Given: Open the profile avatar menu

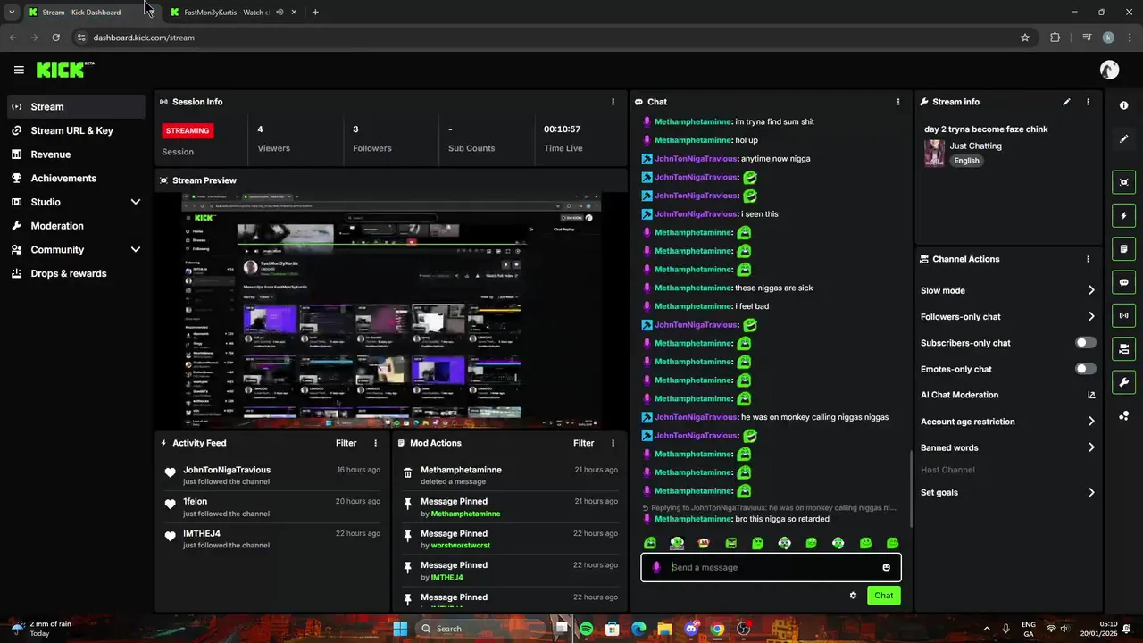Looking at the screenshot, I should [1109, 70].
